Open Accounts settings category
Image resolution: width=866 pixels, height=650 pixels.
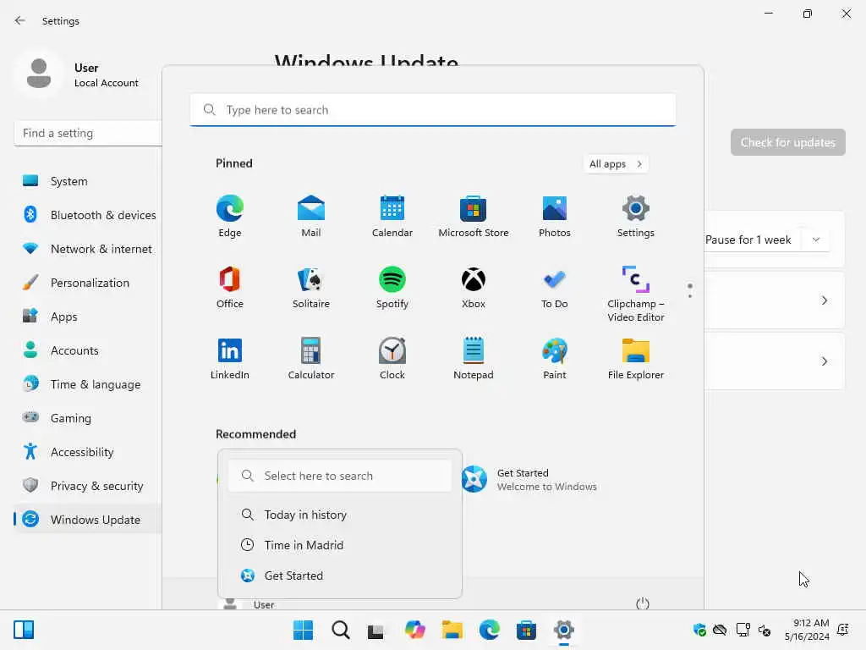[88, 350]
